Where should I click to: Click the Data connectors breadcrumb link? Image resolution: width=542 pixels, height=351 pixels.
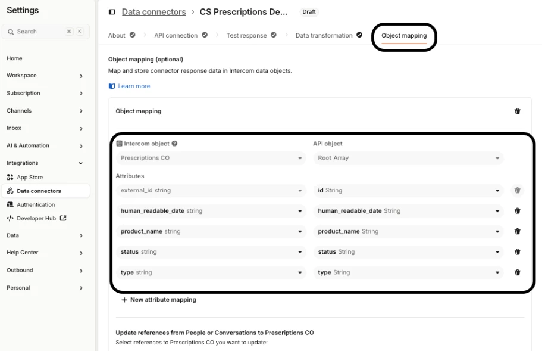pyautogui.click(x=153, y=12)
